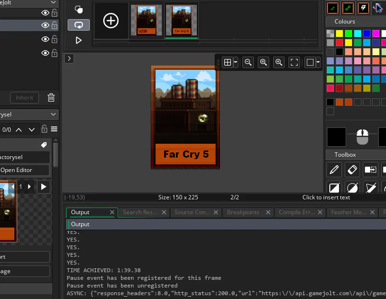
Task: Select the Polygon tool
Action: tap(371, 188)
